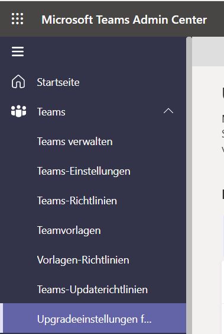Open the app launcher waffle icon

[x=17, y=19]
